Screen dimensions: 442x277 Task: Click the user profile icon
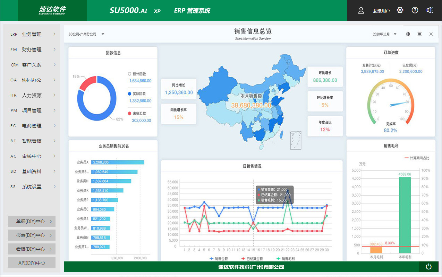(361, 10)
